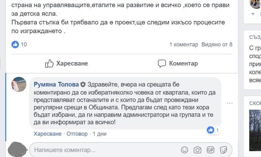Click the Харесване thumbs-up button under post
The image size is (261, 157).
(x=66, y=63)
